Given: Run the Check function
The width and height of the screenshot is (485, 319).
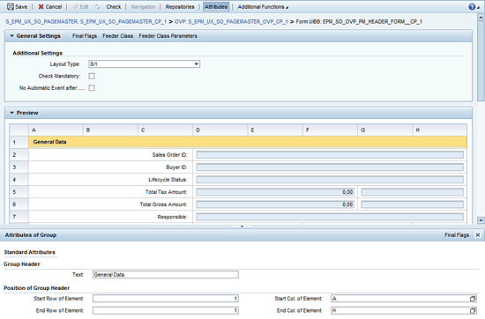Looking at the screenshot, I should point(114,7).
